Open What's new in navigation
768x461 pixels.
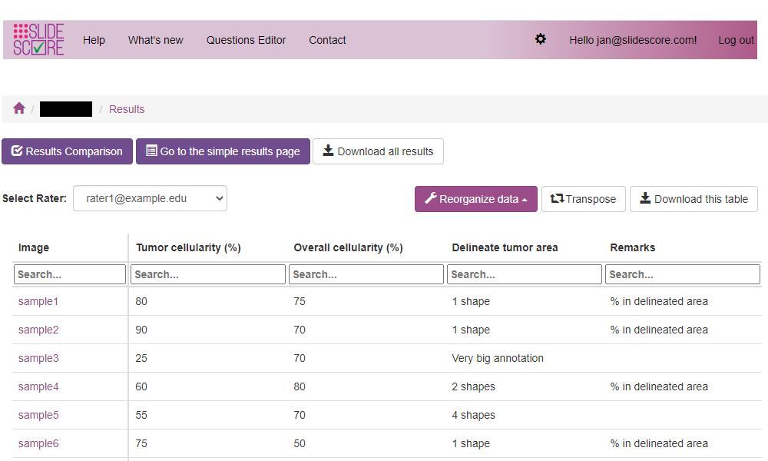click(156, 40)
